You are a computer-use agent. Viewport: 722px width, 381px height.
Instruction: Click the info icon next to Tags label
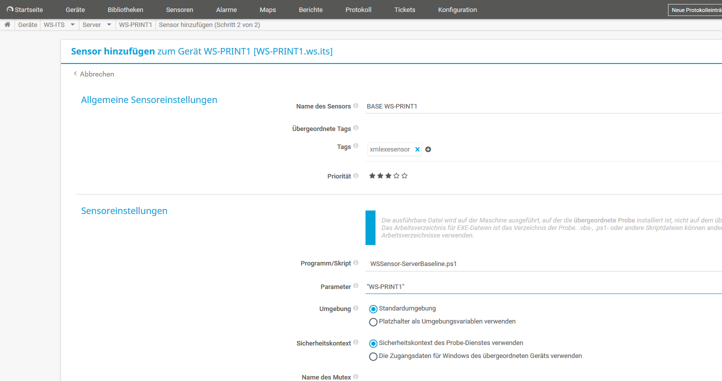355,146
